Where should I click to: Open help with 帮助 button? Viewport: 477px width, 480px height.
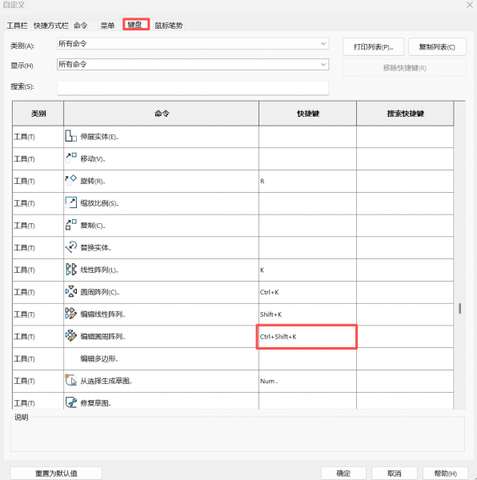(446, 473)
